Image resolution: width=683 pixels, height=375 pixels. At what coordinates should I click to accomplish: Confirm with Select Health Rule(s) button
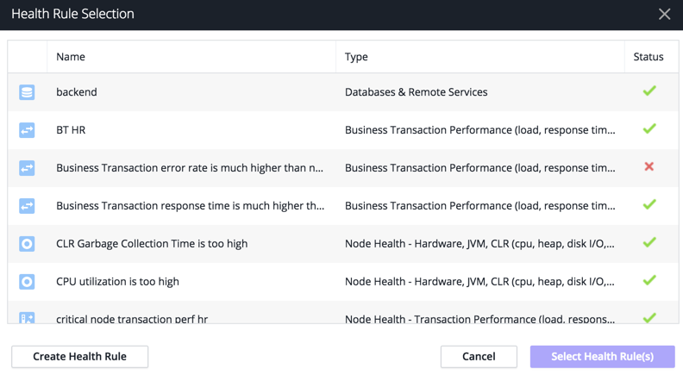pos(603,357)
